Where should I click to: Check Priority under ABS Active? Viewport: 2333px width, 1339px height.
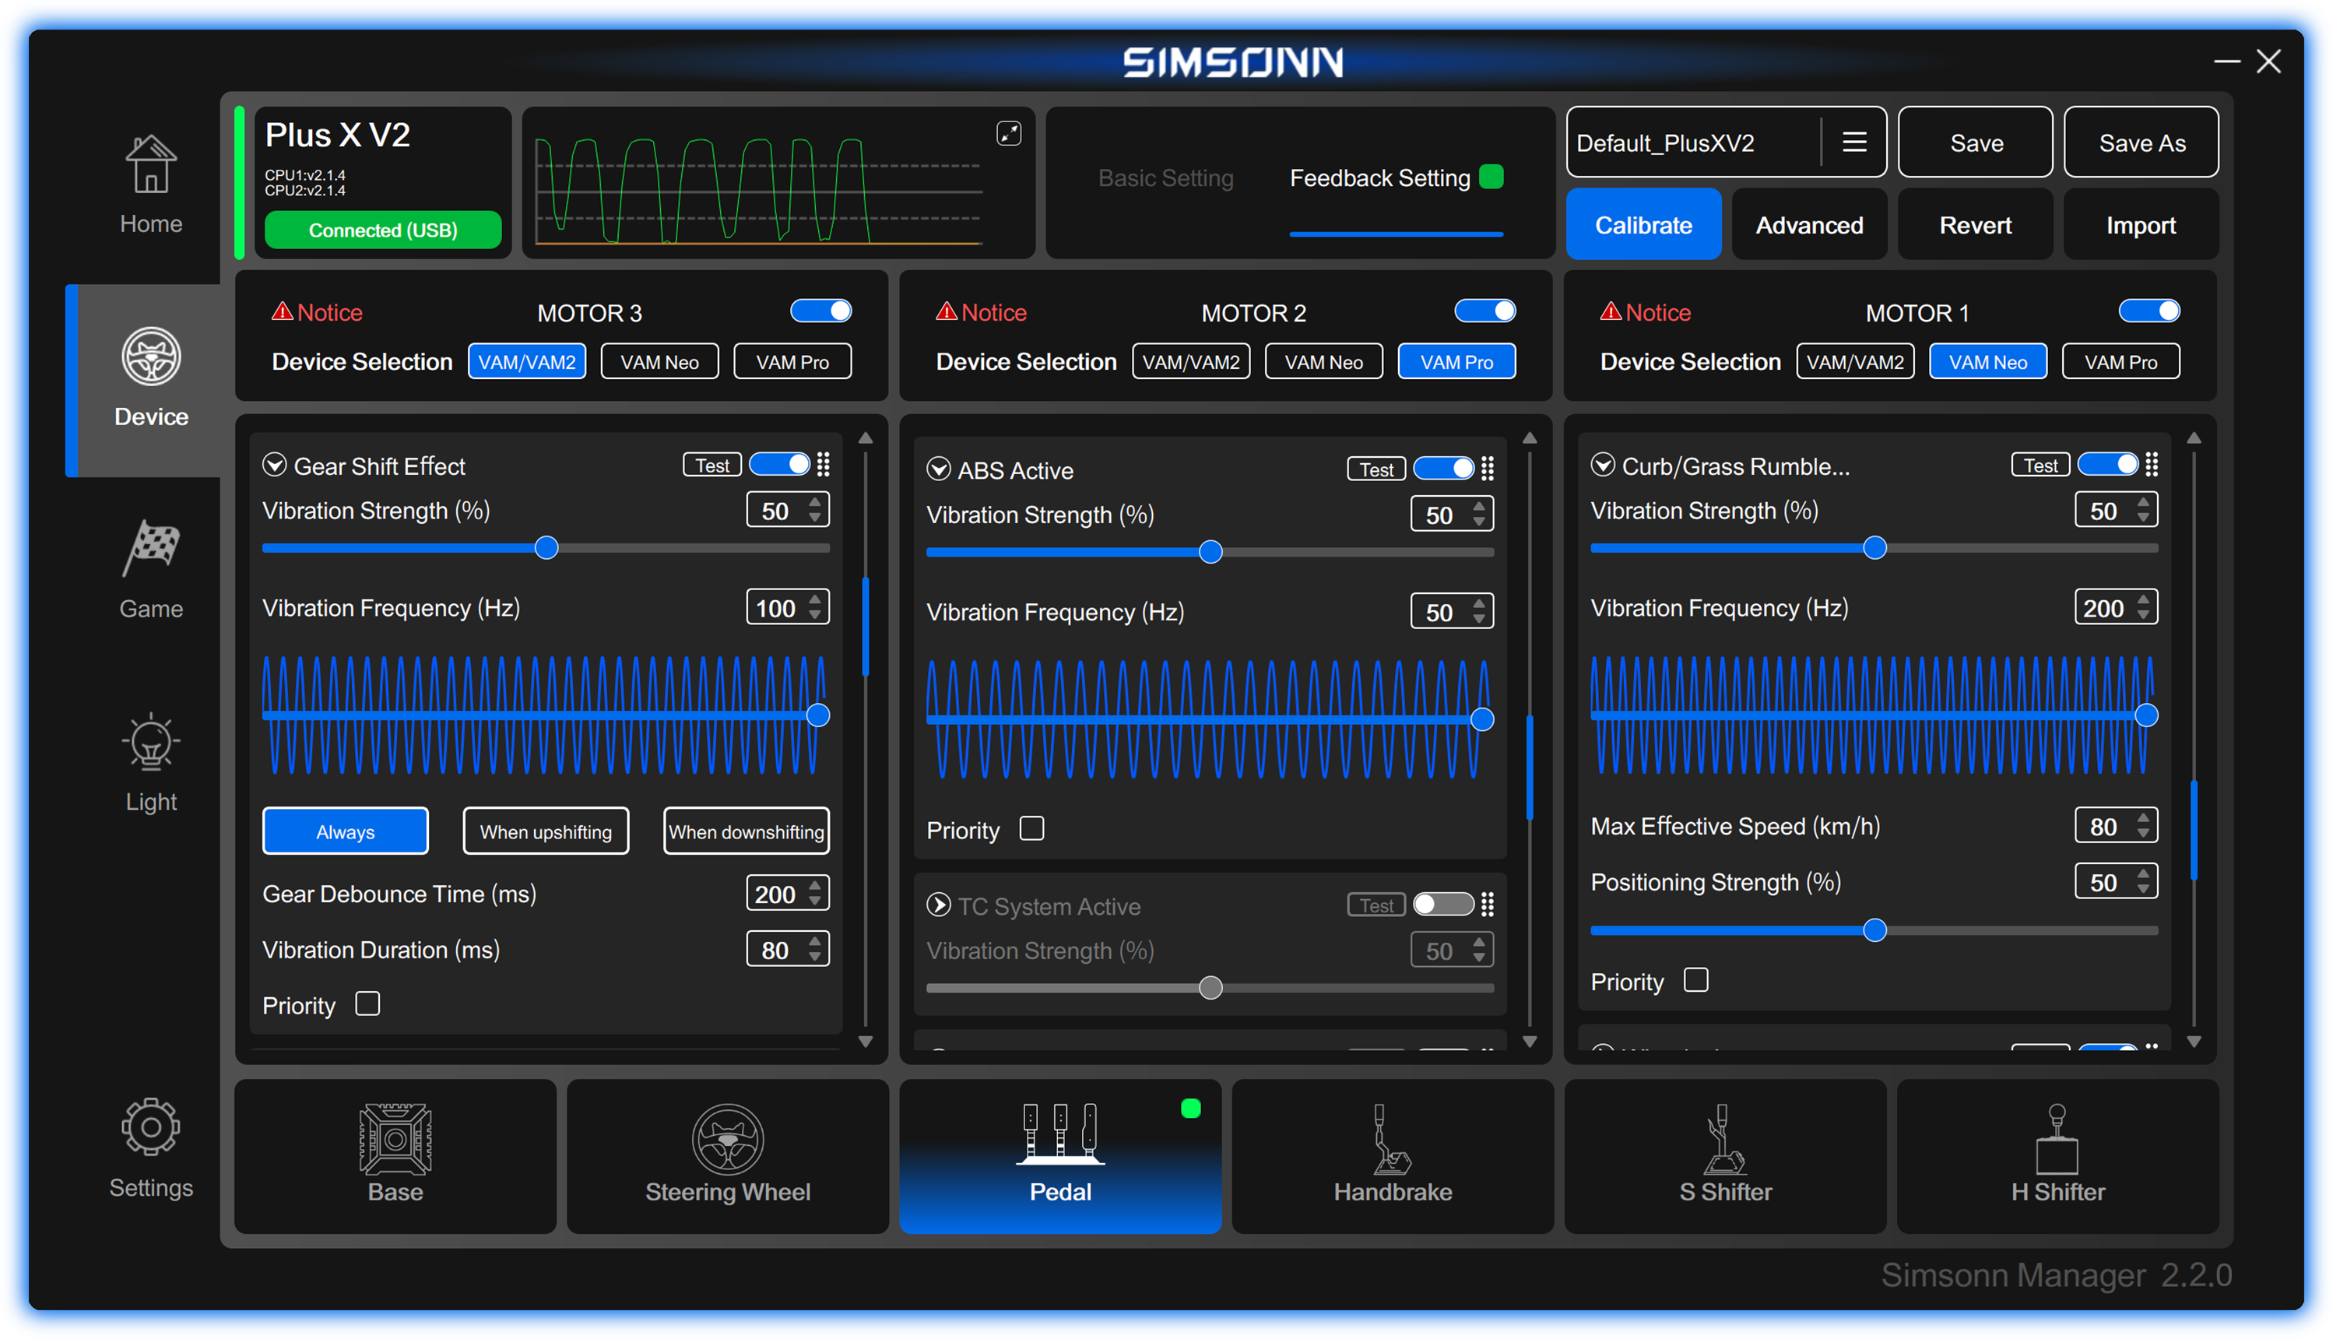point(1031,828)
